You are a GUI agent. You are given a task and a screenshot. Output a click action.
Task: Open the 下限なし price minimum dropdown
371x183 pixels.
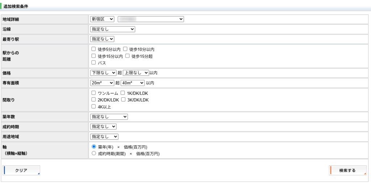point(103,73)
